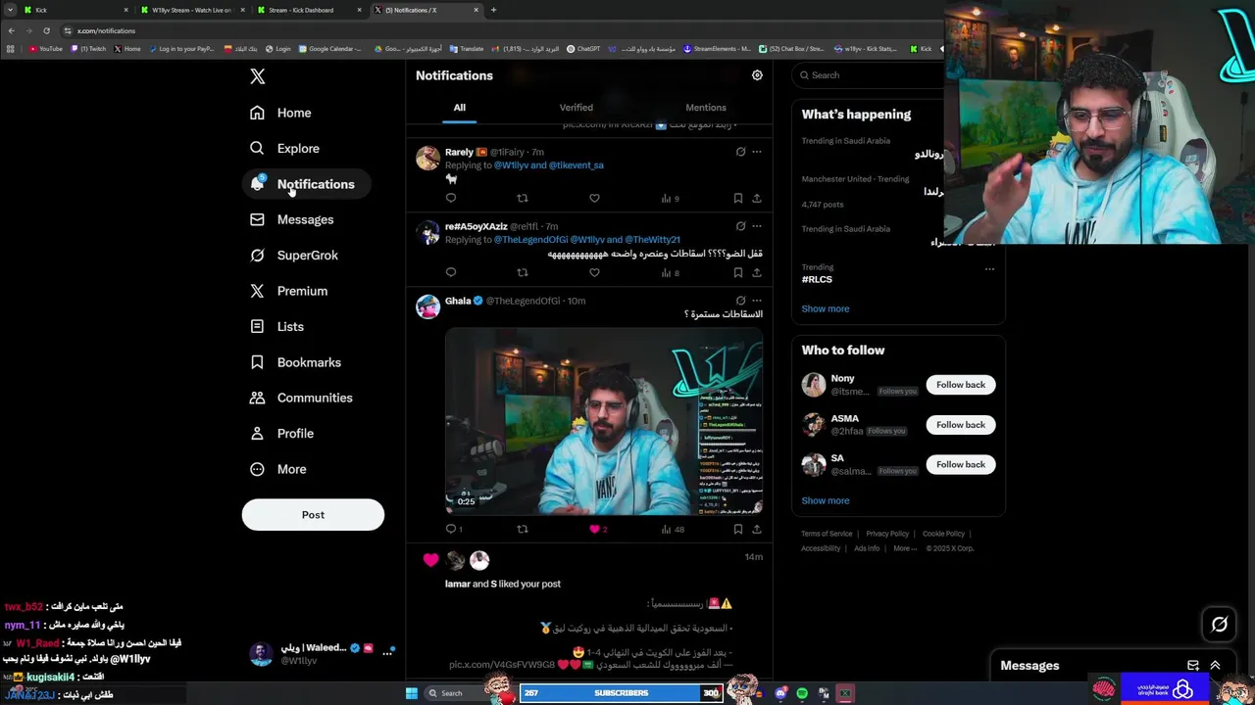Image resolution: width=1255 pixels, height=705 pixels.
Task: Open more options on Ghala's post
Action: [x=756, y=301]
